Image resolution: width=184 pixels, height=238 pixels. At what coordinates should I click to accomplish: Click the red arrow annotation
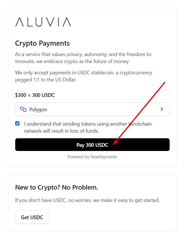pyautogui.click(x=139, y=113)
